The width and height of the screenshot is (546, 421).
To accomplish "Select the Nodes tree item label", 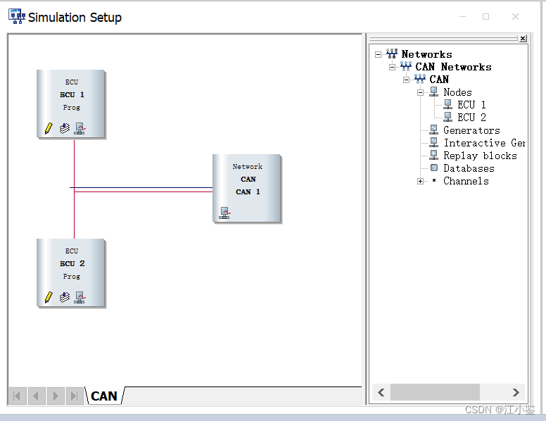I will point(457,92).
